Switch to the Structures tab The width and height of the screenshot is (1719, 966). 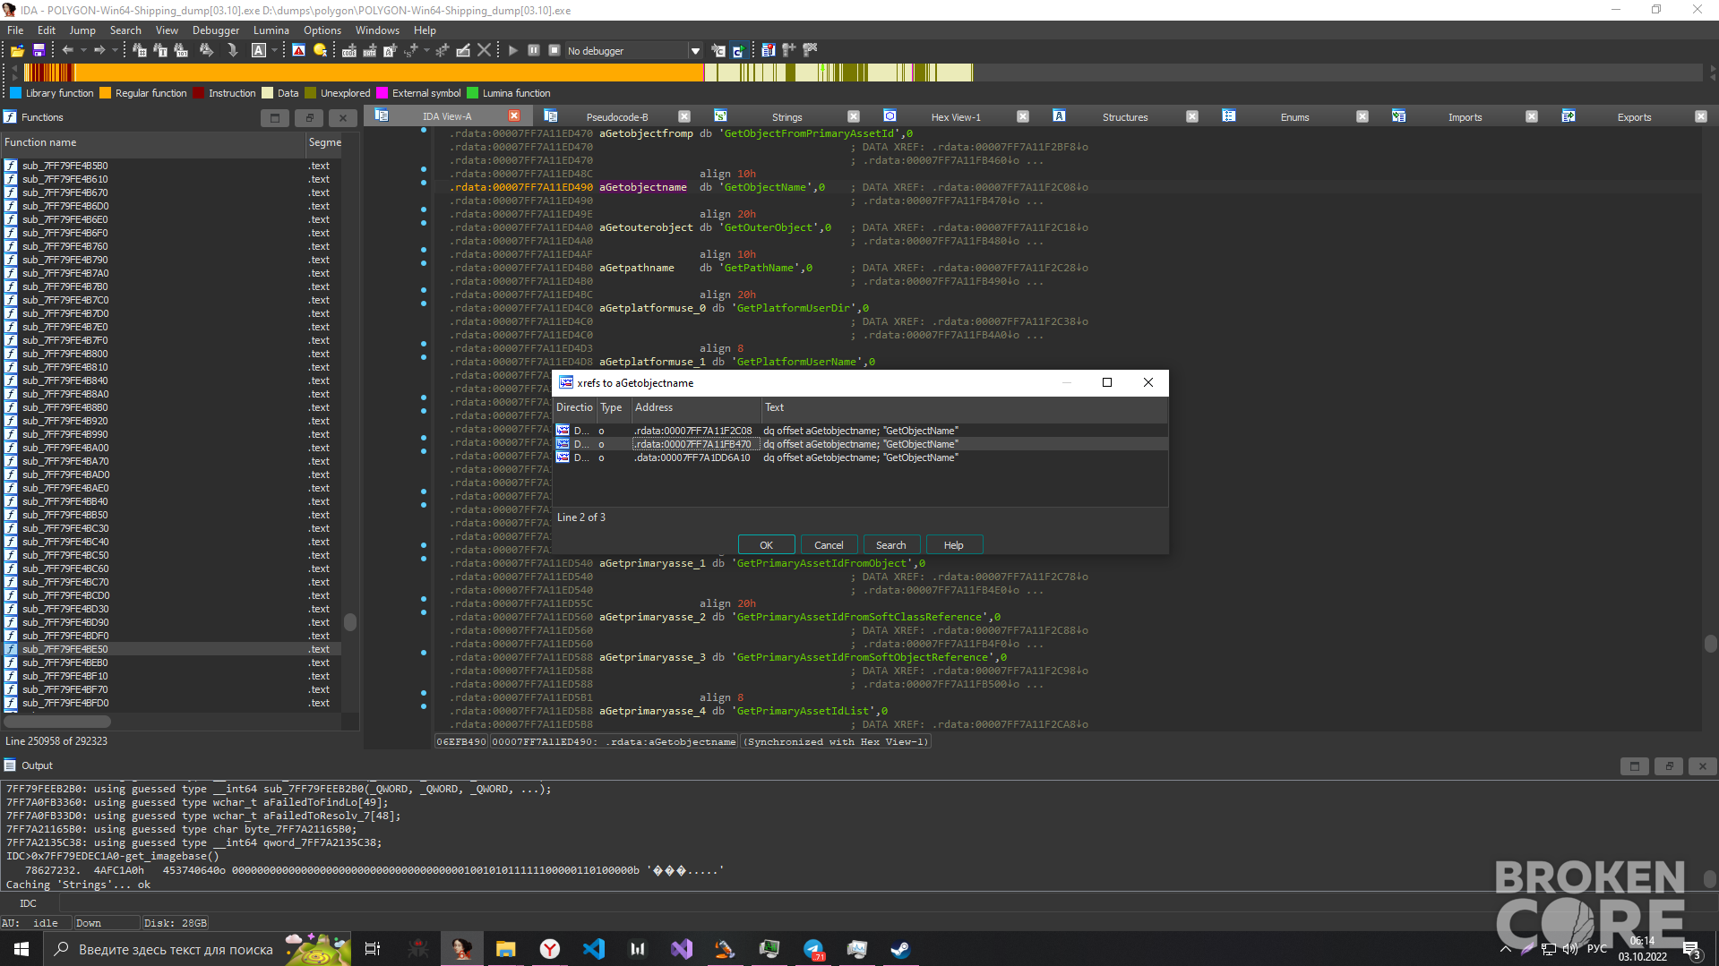(1125, 117)
